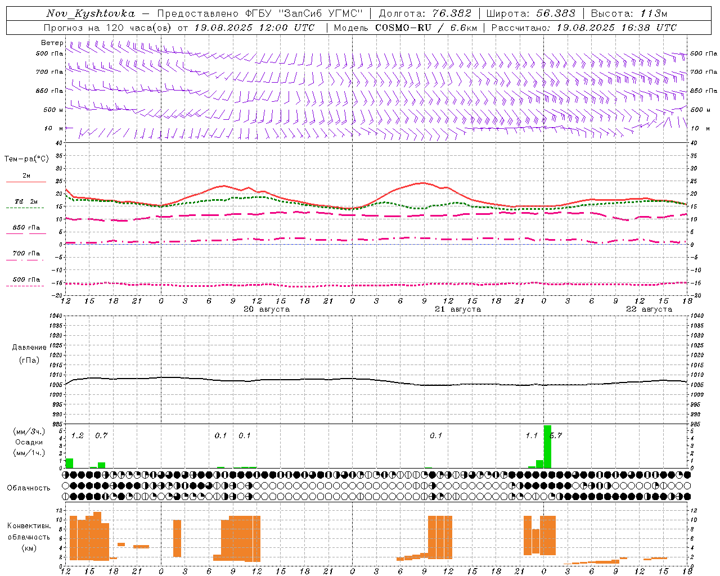Viewport: 720px width, 576px height.
Task: Click the '0.1' precipitation value on 21 августа
Action: [x=436, y=435]
